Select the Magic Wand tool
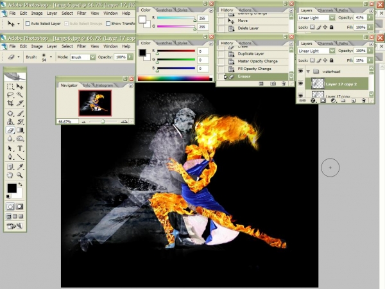385x289 pixels. (20, 94)
